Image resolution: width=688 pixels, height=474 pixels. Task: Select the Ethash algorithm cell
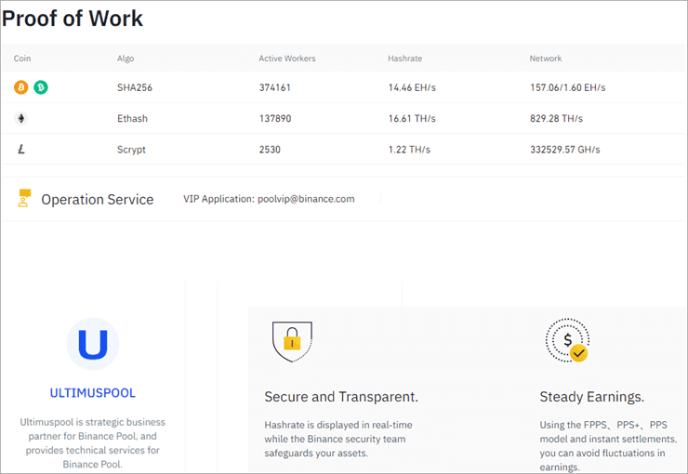coord(133,118)
